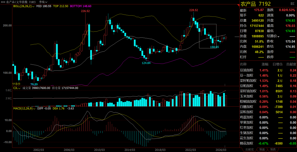Click the chain link icon beside 农产品 title
The image size is (297, 152).
[x=3, y=2]
